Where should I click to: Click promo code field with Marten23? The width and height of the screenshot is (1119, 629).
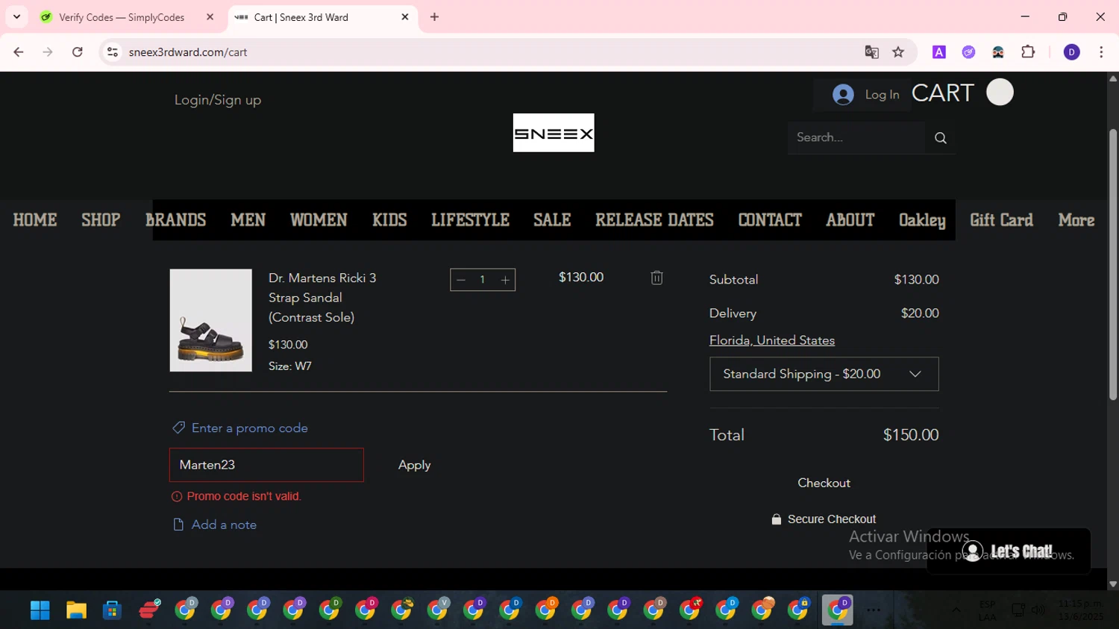point(266,465)
